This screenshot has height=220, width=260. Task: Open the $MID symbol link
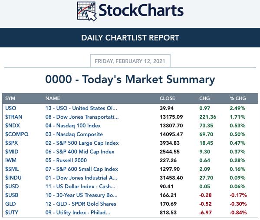click(x=12, y=152)
